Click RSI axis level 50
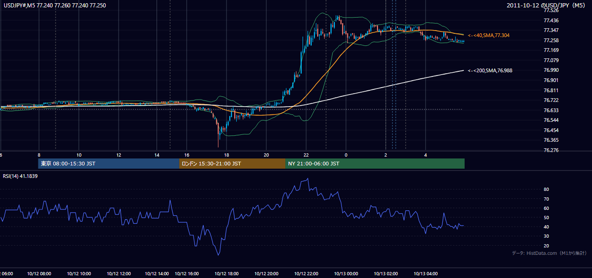This screenshot has width=592, height=278. [x=547, y=217]
